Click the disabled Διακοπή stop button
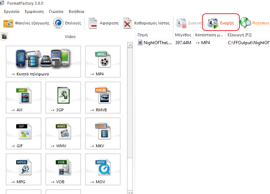This screenshot has width=270, height=194. pyautogui.click(x=190, y=23)
